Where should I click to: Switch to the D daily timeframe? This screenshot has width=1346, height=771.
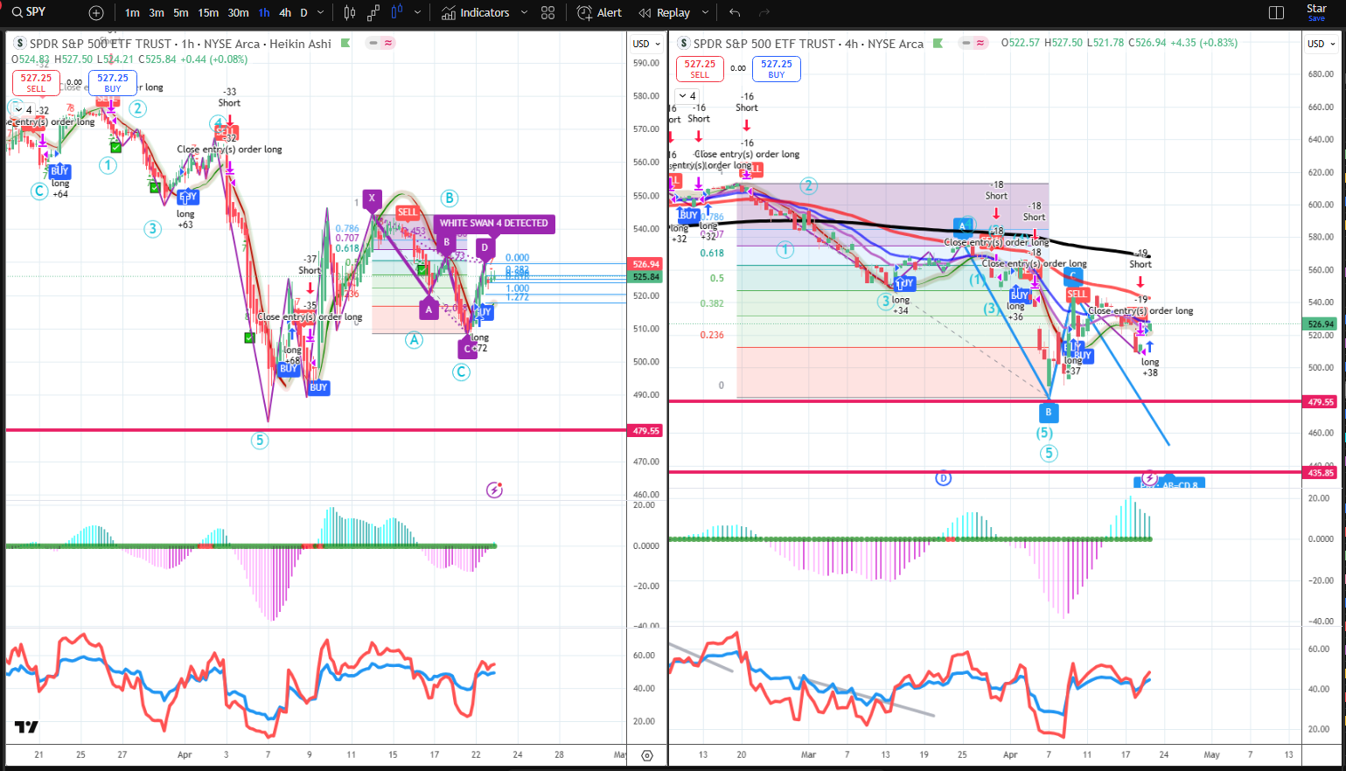303,13
